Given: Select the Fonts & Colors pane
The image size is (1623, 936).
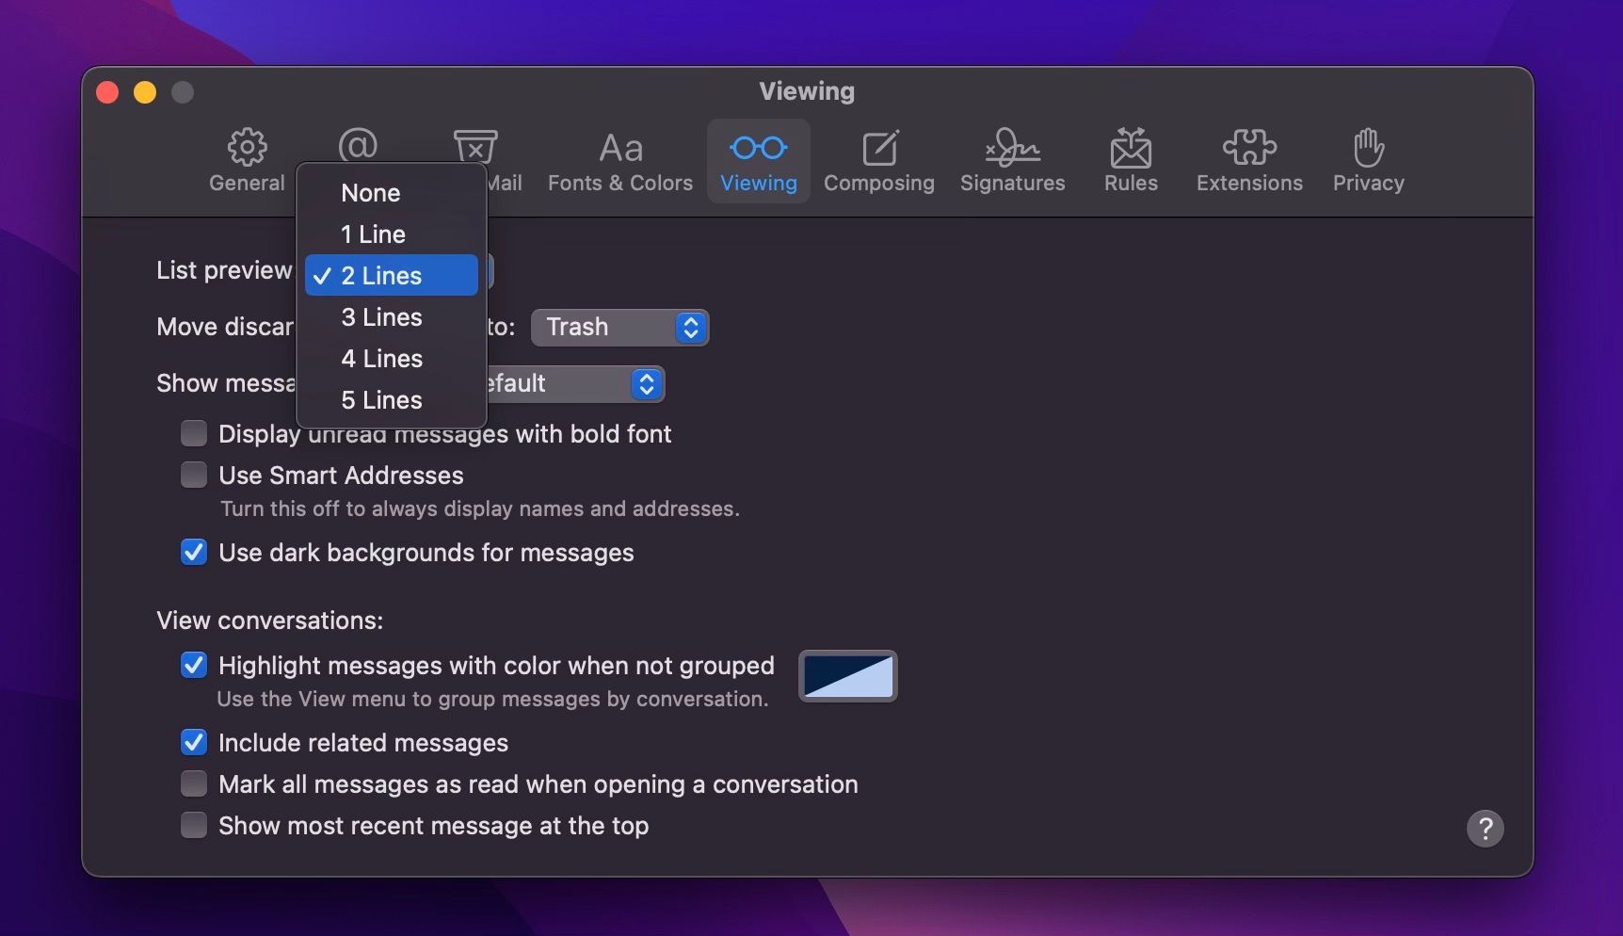Looking at the screenshot, I should 619,160.
